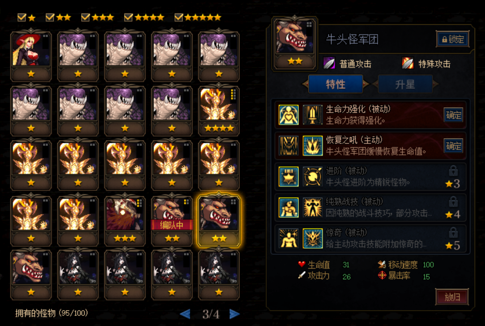Confirm 生命力强化 with its 确定 button
485x326 pixels.
click(453, 115)
